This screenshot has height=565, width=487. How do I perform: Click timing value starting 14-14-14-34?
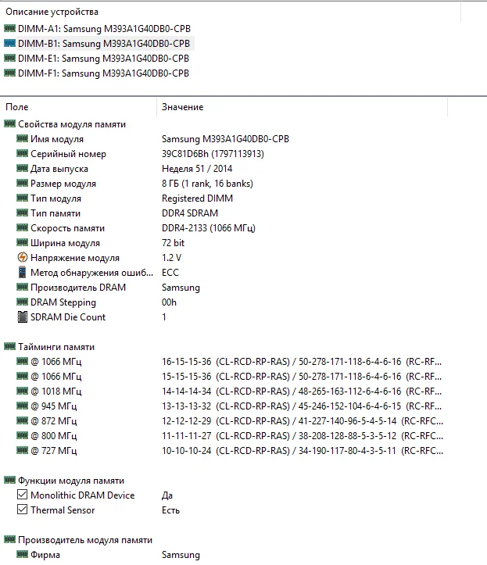click(302, 392)
